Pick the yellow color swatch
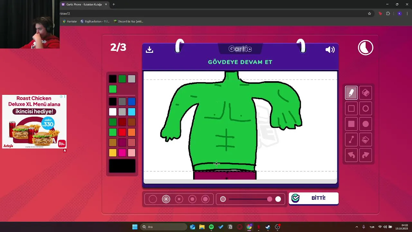The width and height of the screenshot is (412, 232). (113, 152)
